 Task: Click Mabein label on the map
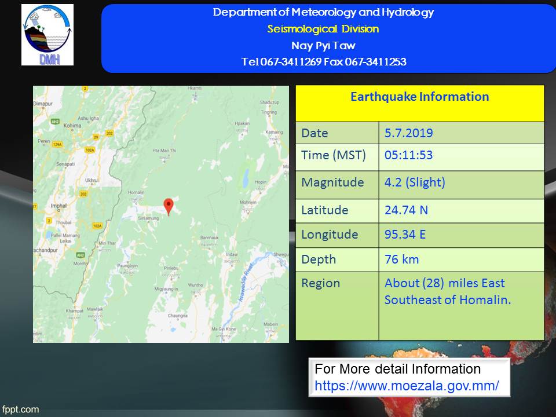tap(271, 324)
